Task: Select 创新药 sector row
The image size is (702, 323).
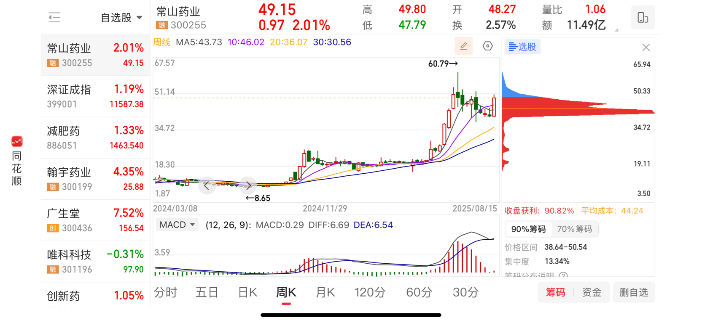Action: click(x=95, y=295)
